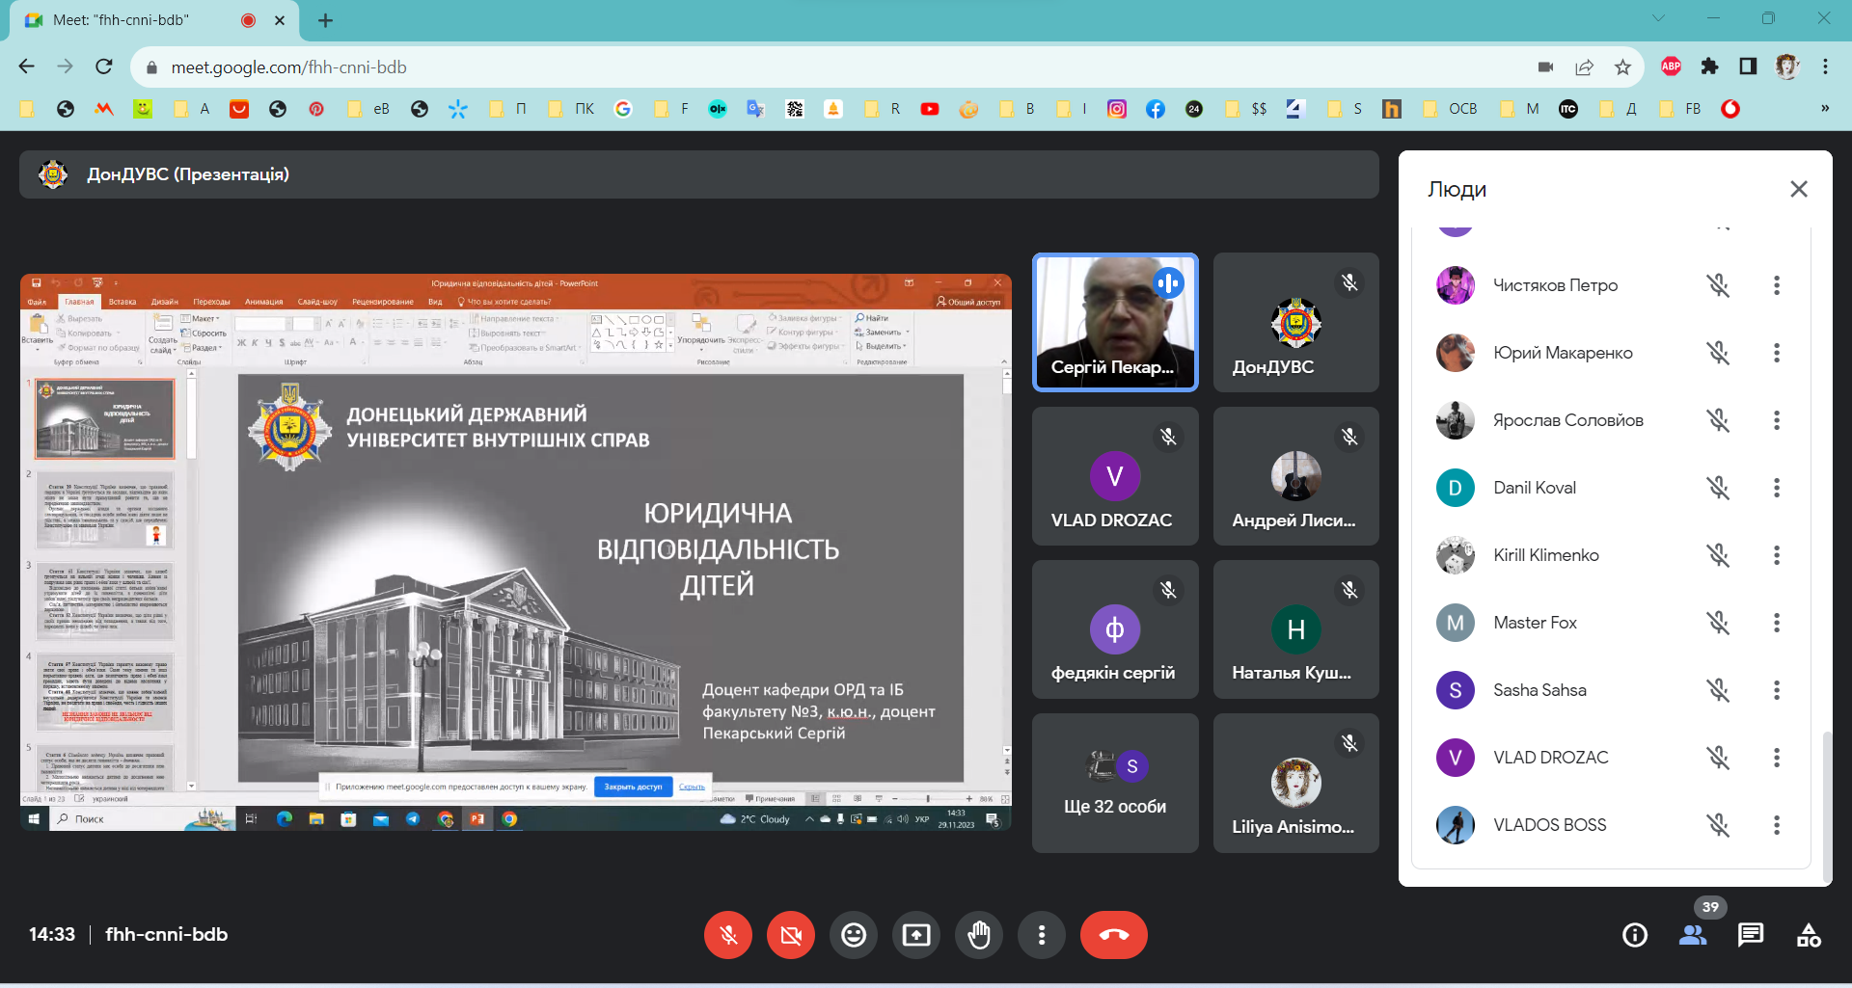Image resolution: width=1852 pixels, height=988 pixels.
Task: Open the Facebook bookmark icon
Action: tap(1156, 109)
